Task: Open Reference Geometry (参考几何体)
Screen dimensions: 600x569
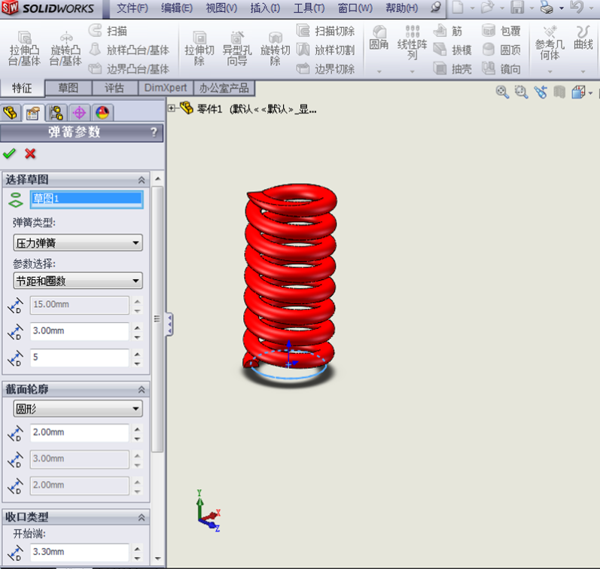Action: (550, 43)
